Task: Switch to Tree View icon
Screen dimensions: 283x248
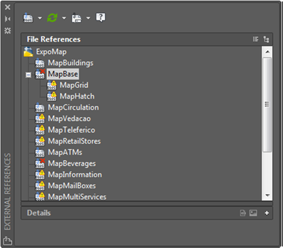Action: 266,40
